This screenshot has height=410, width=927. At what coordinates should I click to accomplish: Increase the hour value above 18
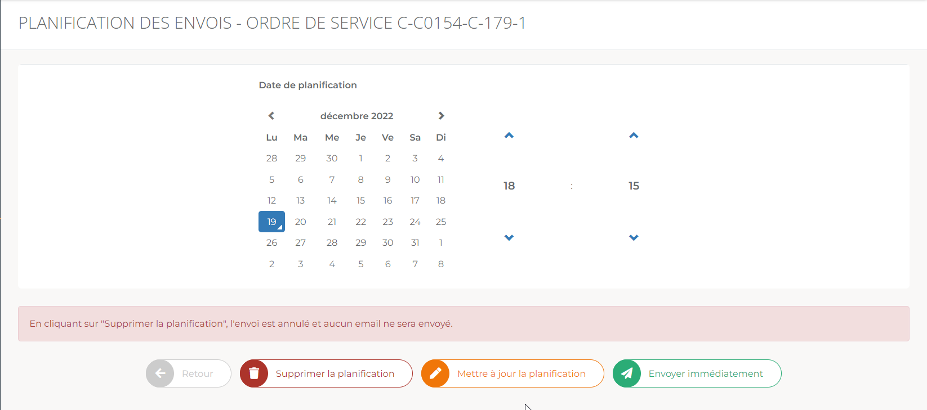(x=509, y=136)
